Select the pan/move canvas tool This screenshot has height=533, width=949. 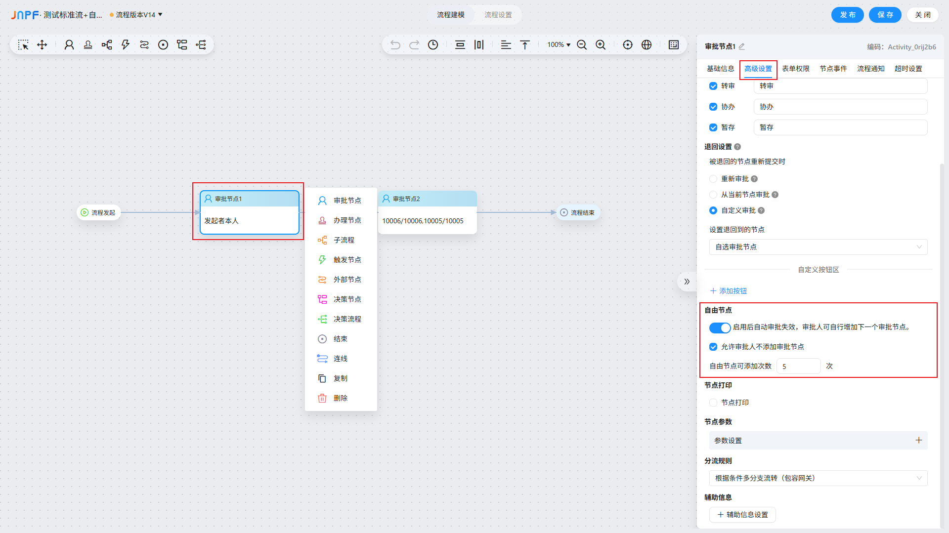[x=42, y=45]
